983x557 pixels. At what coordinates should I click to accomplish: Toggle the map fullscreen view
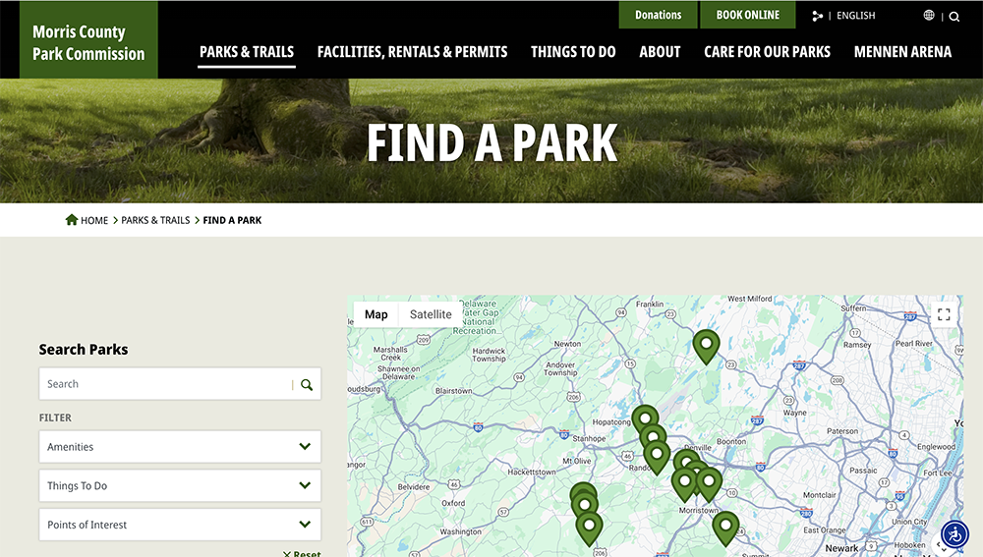(x=944, y=314)
